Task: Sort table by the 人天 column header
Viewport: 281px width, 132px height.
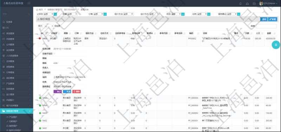Action: pyautogui.click(x=259, y=33)
